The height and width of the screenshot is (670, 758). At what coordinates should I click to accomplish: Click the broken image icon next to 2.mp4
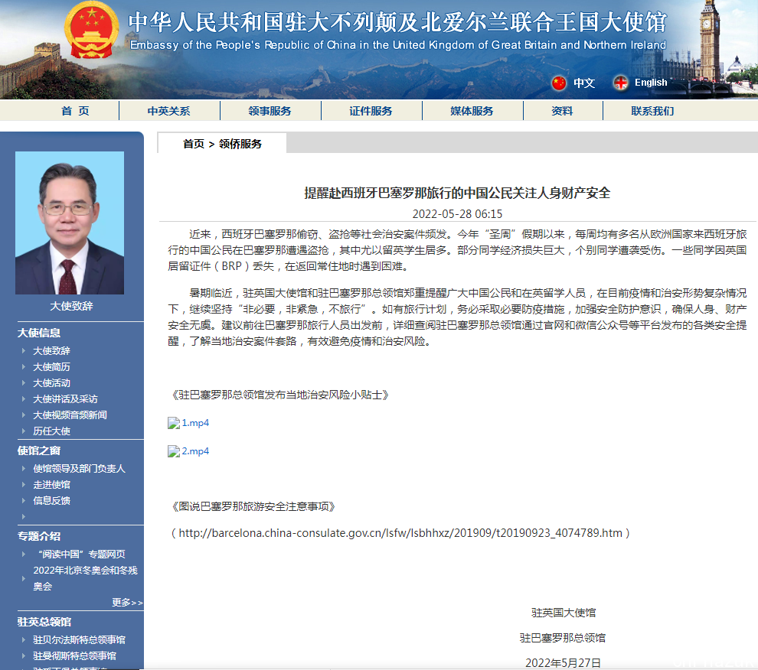coord(174,451)
